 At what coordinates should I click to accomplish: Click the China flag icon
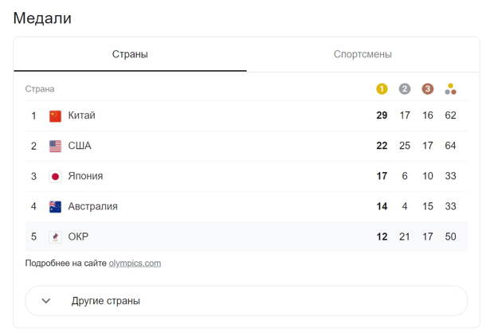point(56,115)
